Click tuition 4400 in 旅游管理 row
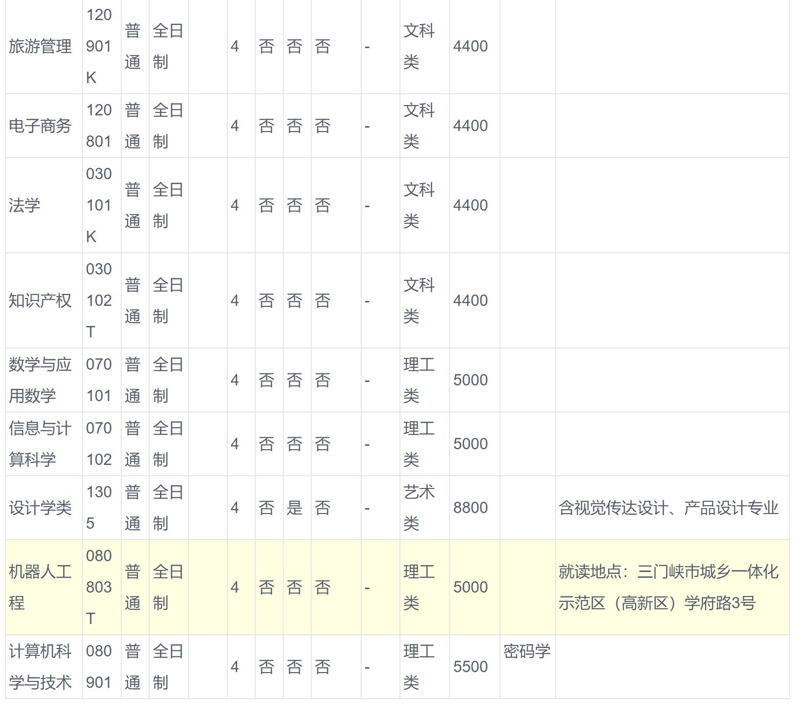 coord(470,47)
